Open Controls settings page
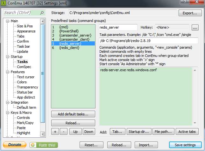The height and width of the screenshot is (151, 205). (x=23, y=118)
